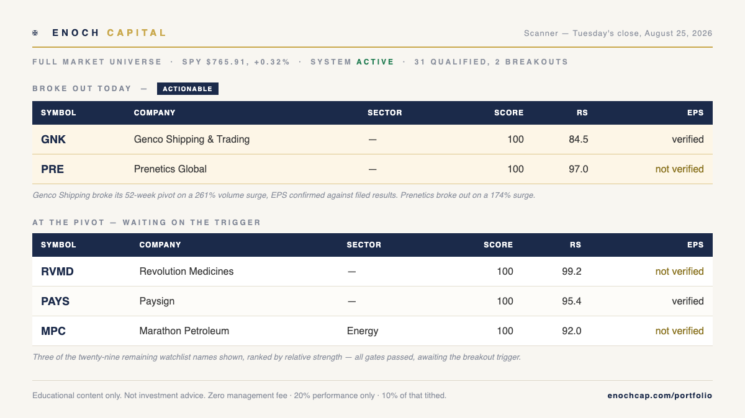The image size is (745, 418).
Task: Click SECTOR header in breakout table
Action: tap(385, 113)
